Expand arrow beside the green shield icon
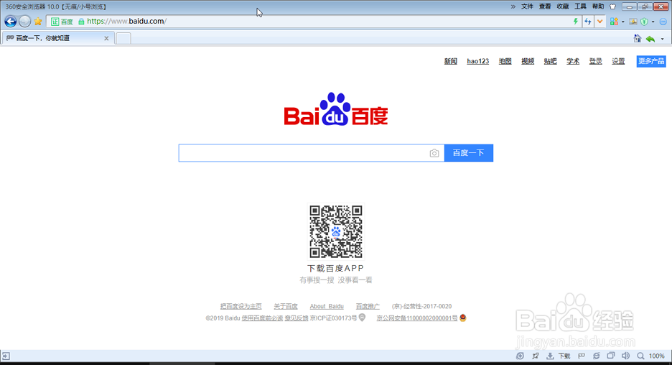The image size is (672, 365). (x=653, y=22)
